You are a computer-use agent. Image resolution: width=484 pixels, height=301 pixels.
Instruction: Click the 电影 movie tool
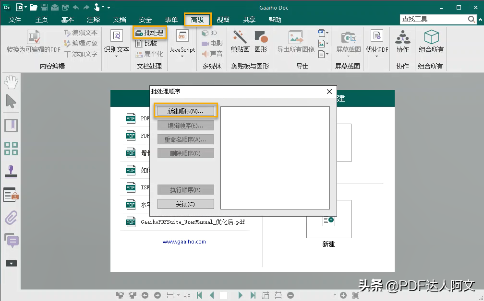click(212, 43)
